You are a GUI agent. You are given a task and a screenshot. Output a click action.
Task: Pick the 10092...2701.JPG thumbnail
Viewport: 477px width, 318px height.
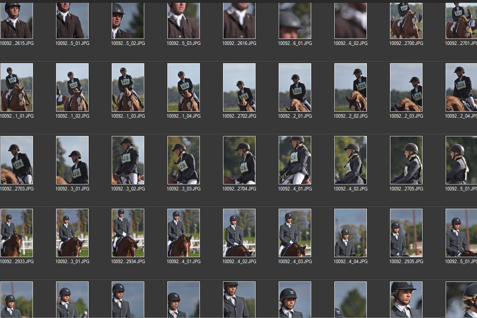(461, 21)
